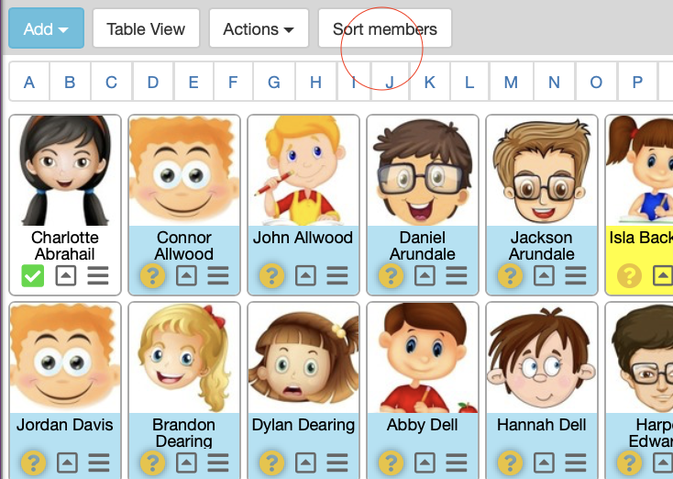Open Dylan Dearing's hamburger menu icon
673x479 pixels.
[337, 463]
